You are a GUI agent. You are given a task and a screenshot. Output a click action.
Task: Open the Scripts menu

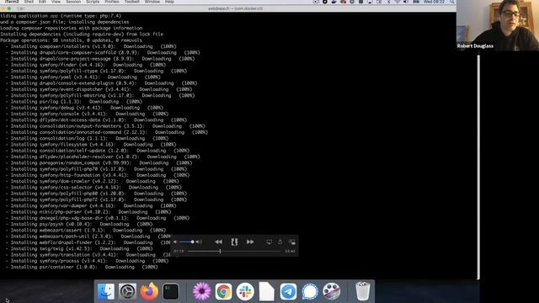93,2
